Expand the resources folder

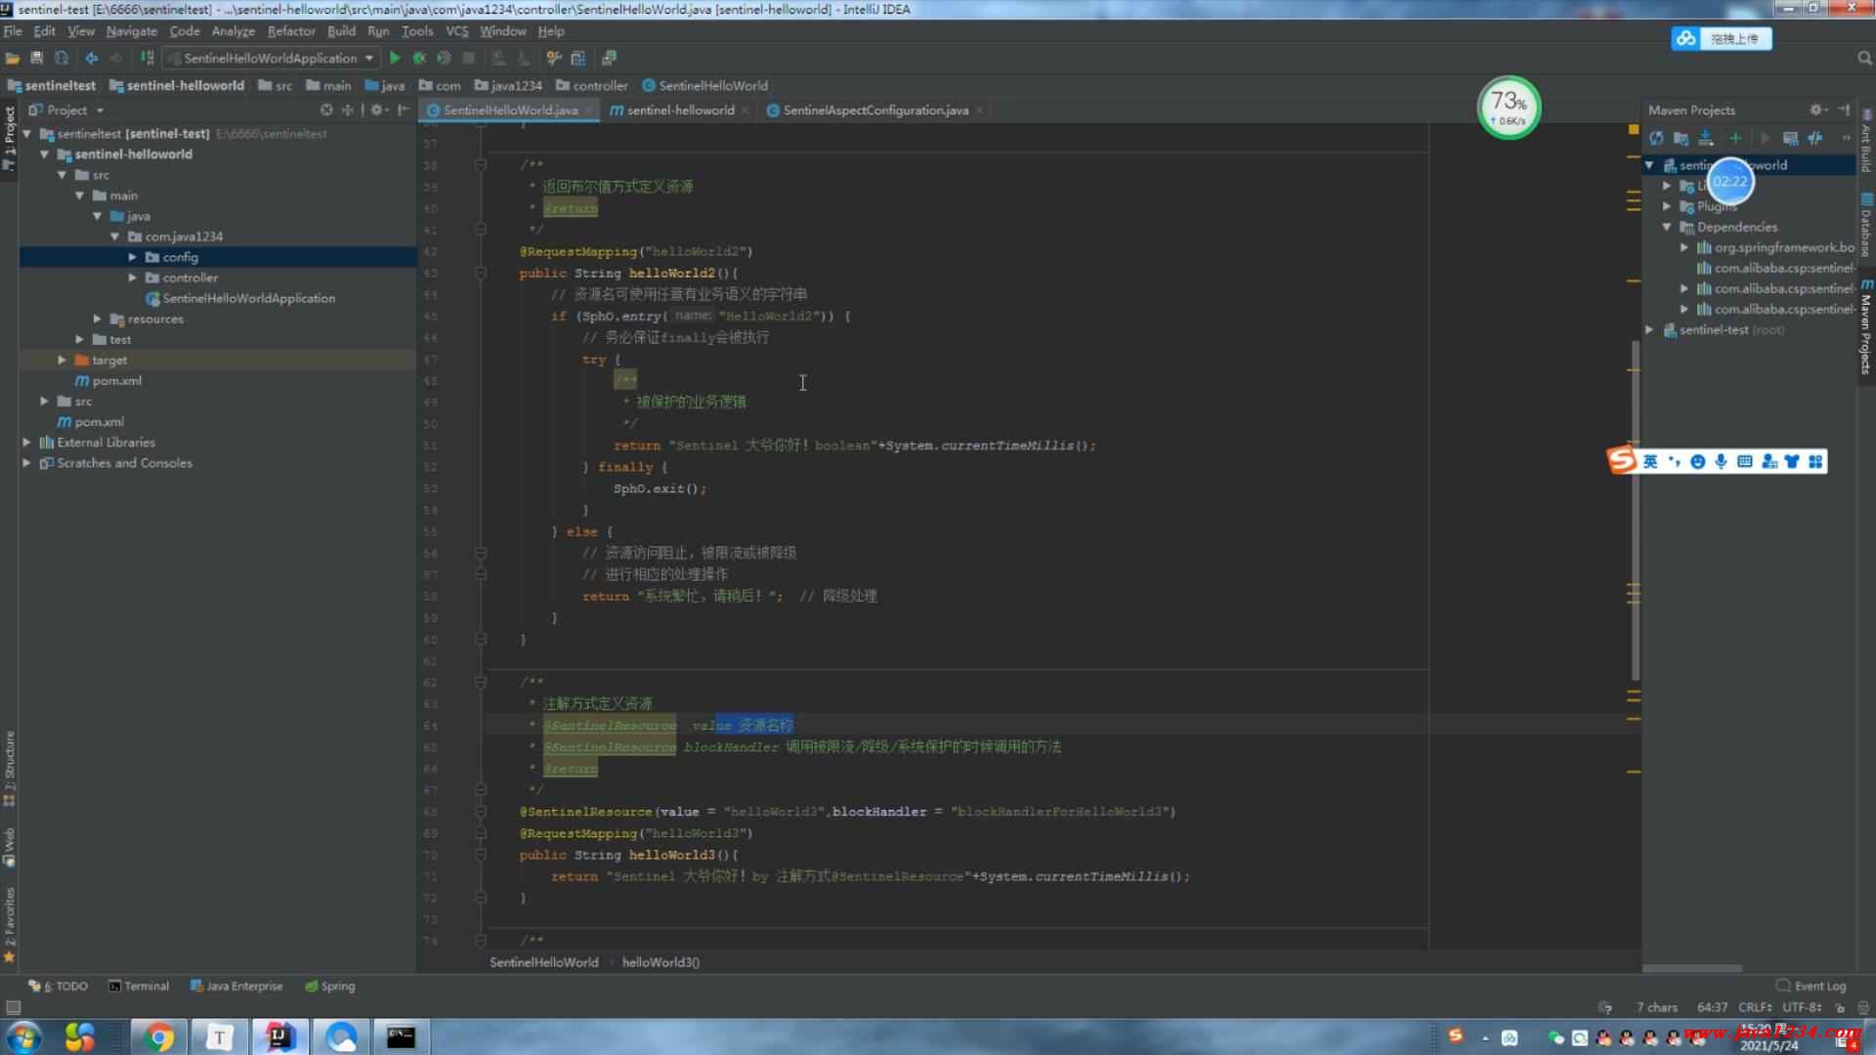(97, 318)
